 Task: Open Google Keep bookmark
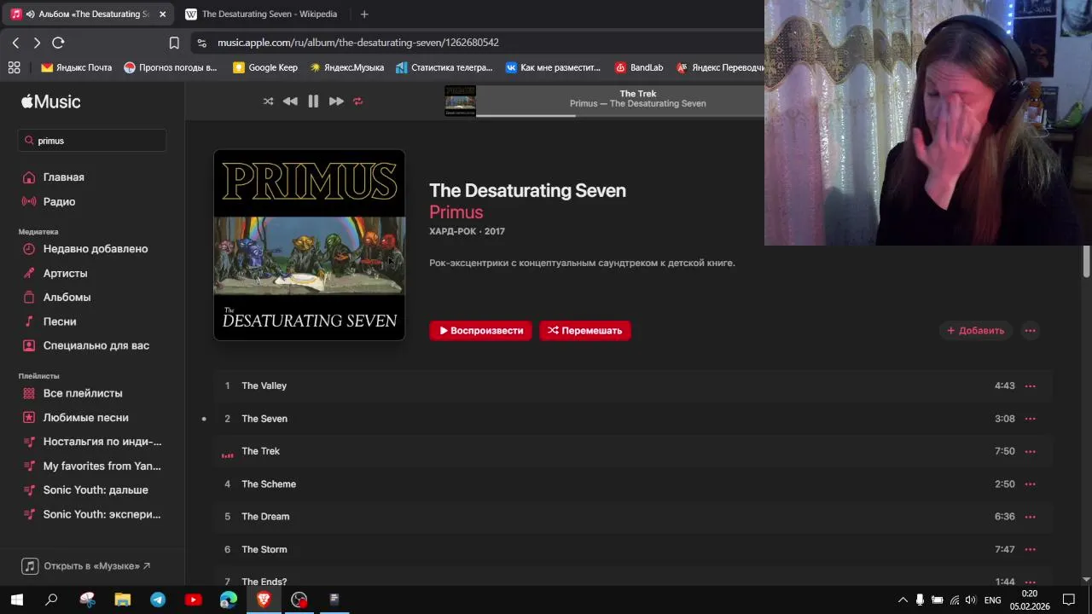pyautogui.click(x=265, y=67)
